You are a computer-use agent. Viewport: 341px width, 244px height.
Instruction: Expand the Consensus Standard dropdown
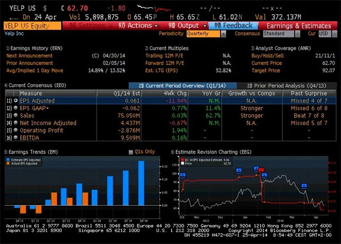(x=280, y=34)
